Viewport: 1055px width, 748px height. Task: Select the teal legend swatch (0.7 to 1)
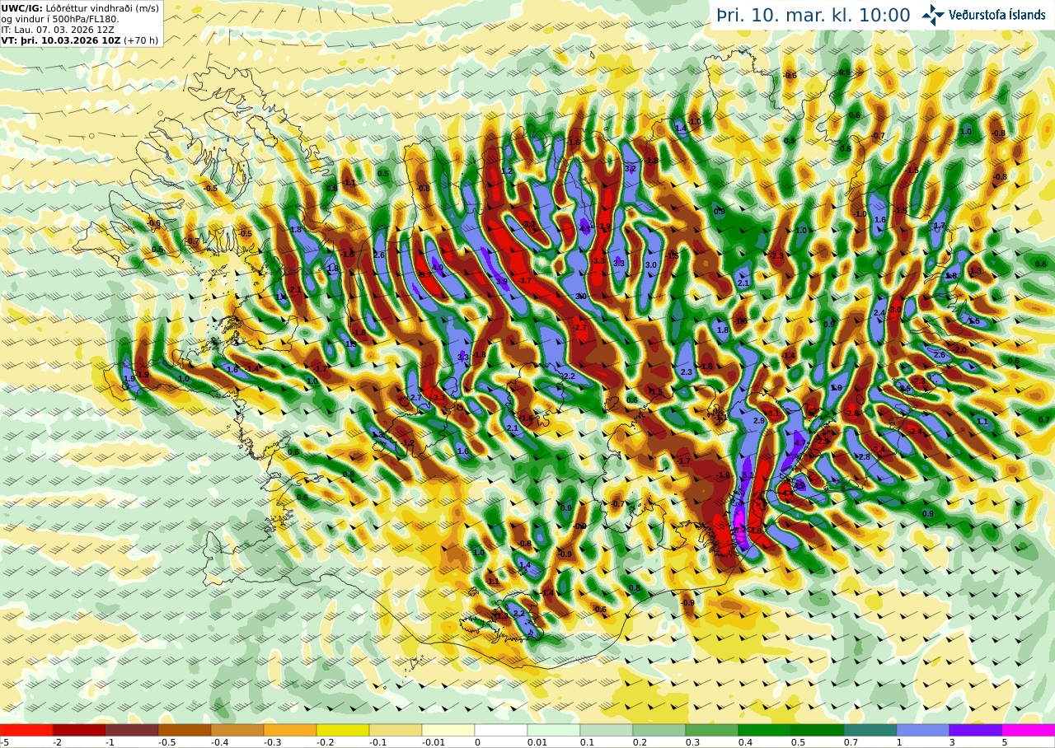(x=870, y=730)
